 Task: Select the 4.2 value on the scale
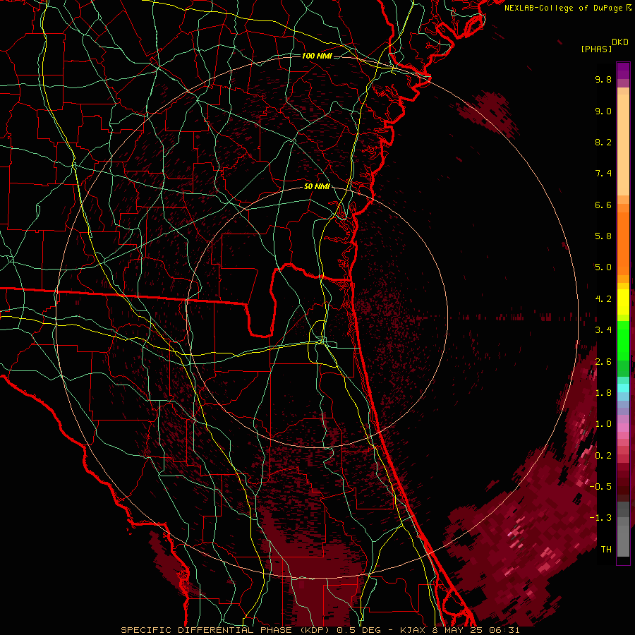[603, 299]
